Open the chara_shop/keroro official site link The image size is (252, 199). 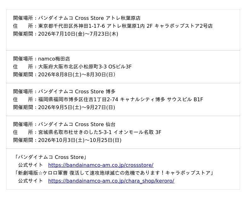pos(111,181)
